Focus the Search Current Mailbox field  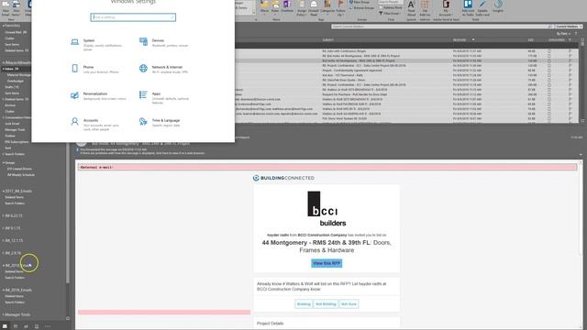tap(442, 27)
